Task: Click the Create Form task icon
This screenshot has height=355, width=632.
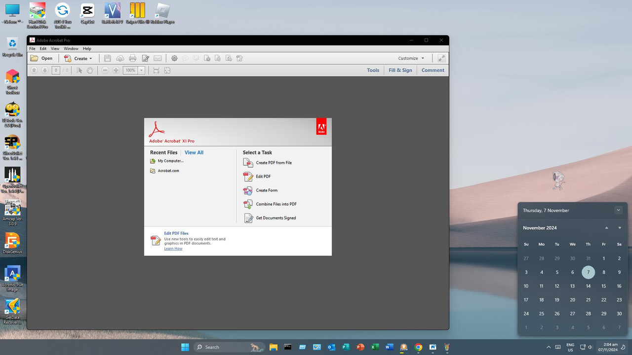Action: 248,190
